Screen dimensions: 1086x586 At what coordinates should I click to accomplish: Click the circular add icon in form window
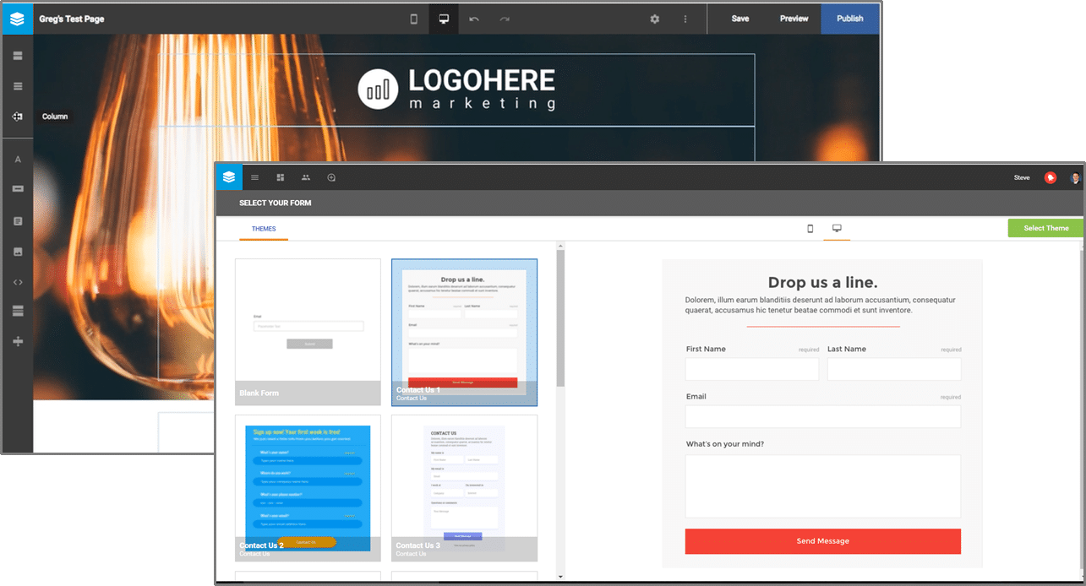pos(331,177)
